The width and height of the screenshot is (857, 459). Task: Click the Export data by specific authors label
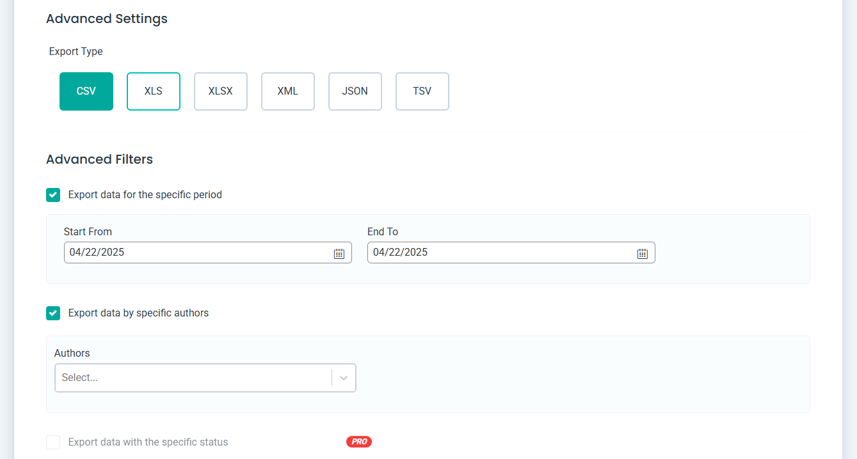[138, 313]
